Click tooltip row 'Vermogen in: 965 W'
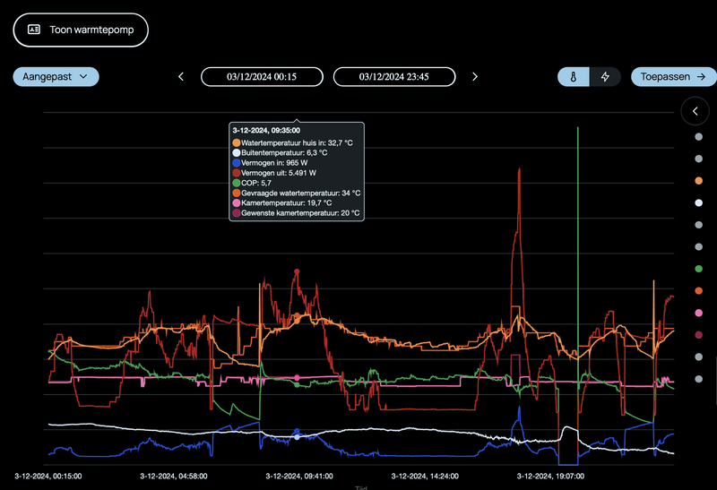Image resolution: width=717 pixels, height=490 pixels. click(x=271, y=163)
